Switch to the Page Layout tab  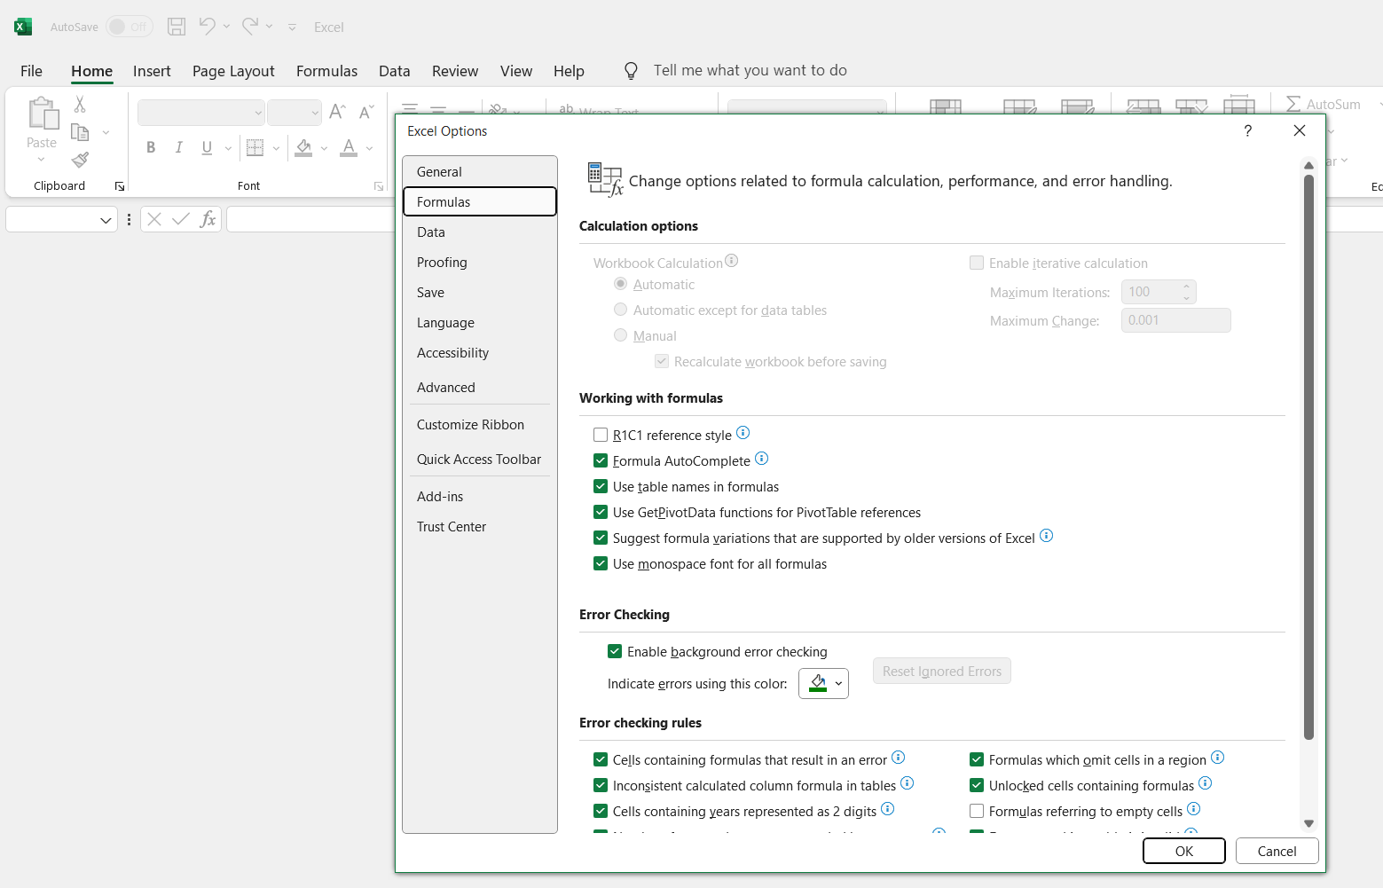(x=233, y=71)
